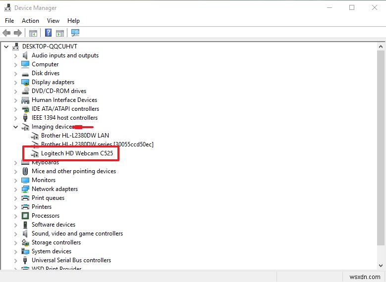Click the Audio inputs and outputs speaker icon
This screenshot has height=282, width=386.
[x=25, y=55]
